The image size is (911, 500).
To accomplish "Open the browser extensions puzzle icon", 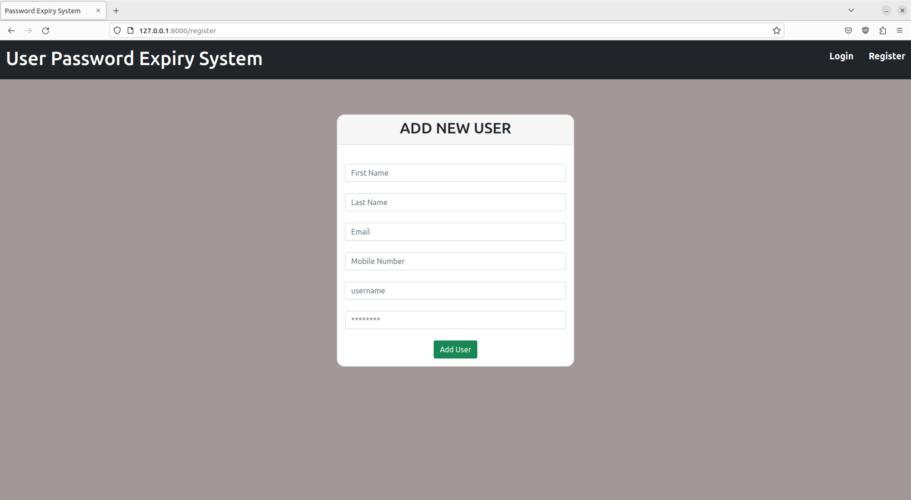I will pos(883,30).
